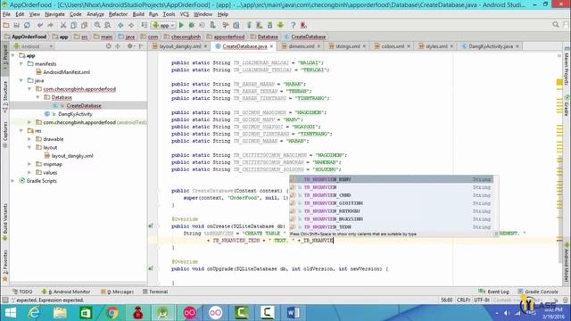Click the Database breadcrumb in navigation bar
Image resolution: width=571 pixels, height=321 pixels.
264,37
